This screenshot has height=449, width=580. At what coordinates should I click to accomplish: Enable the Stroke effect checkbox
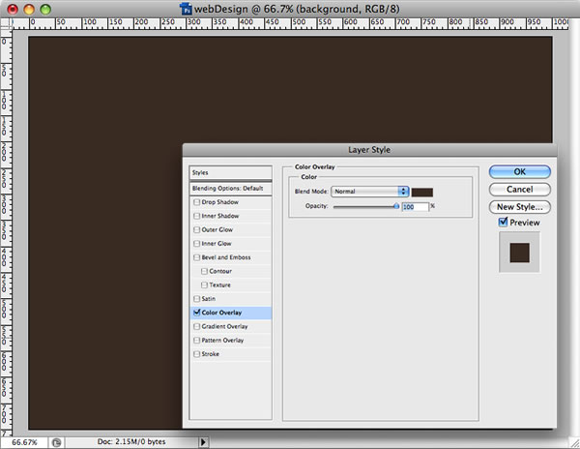[197, 355]
